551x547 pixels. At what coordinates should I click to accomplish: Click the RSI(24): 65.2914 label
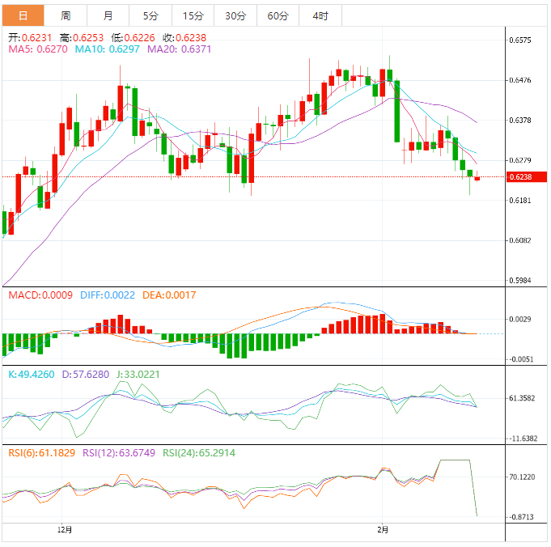(x=199, y=453)
